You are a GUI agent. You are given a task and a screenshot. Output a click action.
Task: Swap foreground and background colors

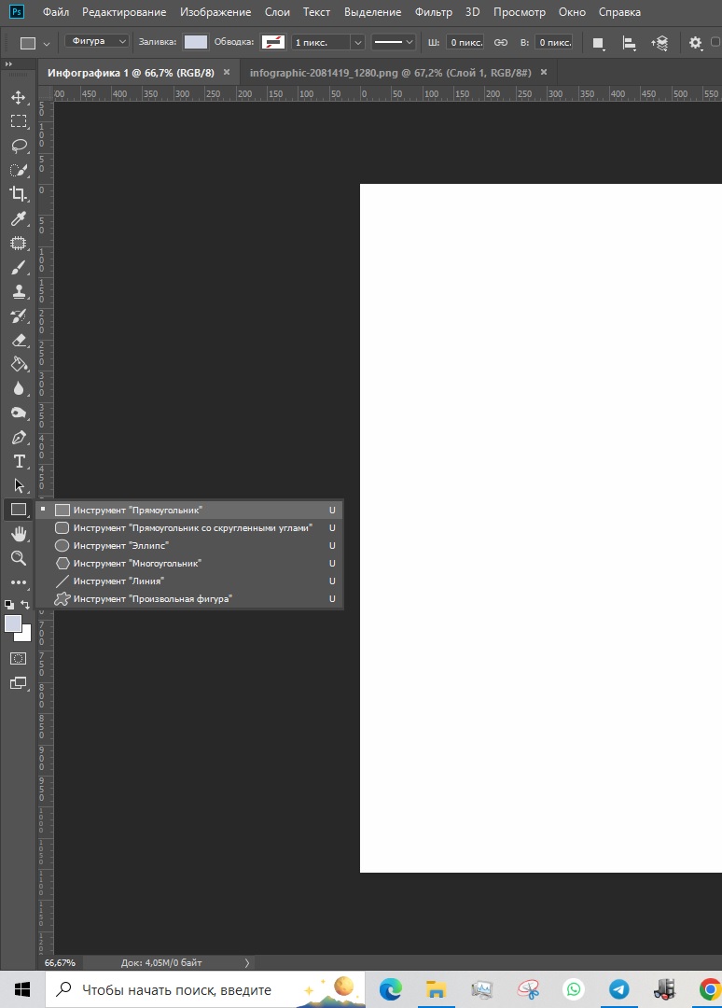point(26,605)
